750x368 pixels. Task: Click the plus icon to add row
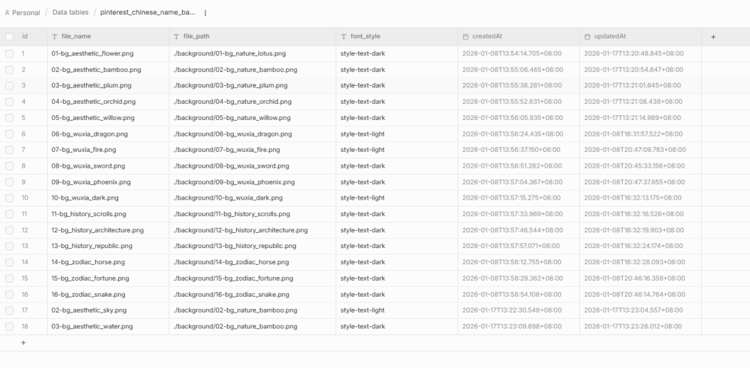pos(23,342)
